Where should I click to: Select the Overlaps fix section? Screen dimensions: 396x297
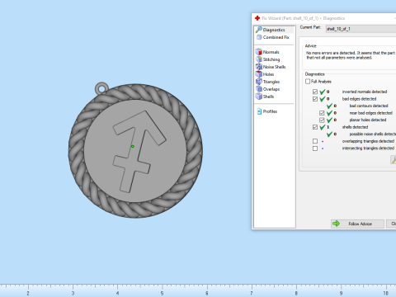pos(267,89)
